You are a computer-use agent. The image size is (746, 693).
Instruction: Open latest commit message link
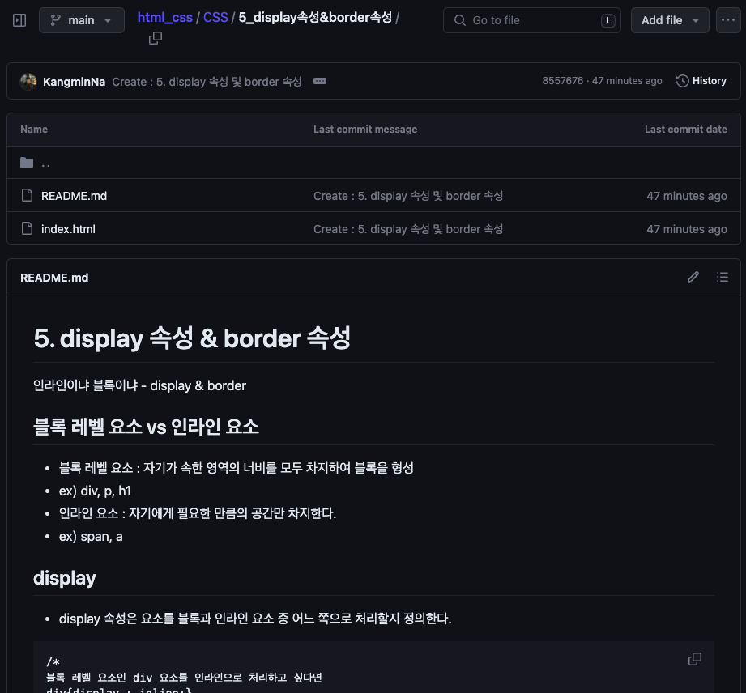click(207, 82)
